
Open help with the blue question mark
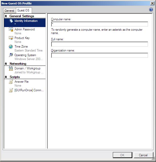coord(151,10)
